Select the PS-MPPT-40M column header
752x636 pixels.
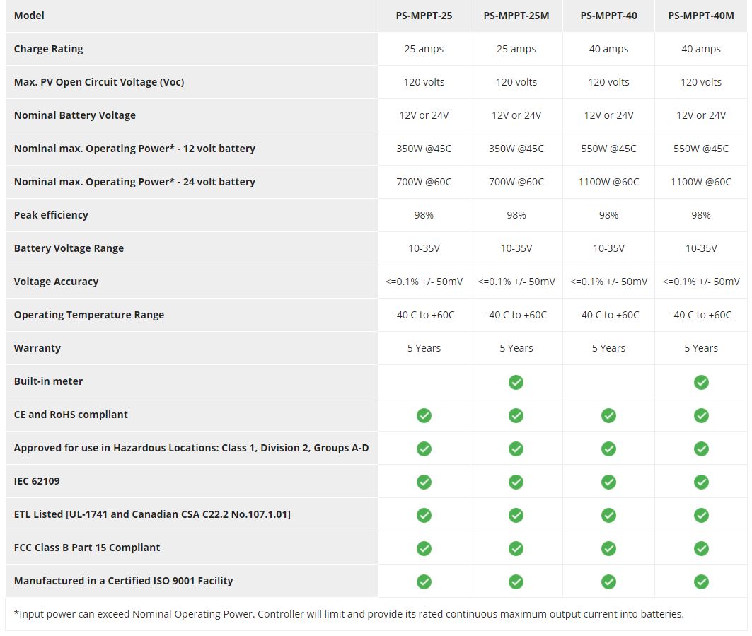[x=701, y=16]
